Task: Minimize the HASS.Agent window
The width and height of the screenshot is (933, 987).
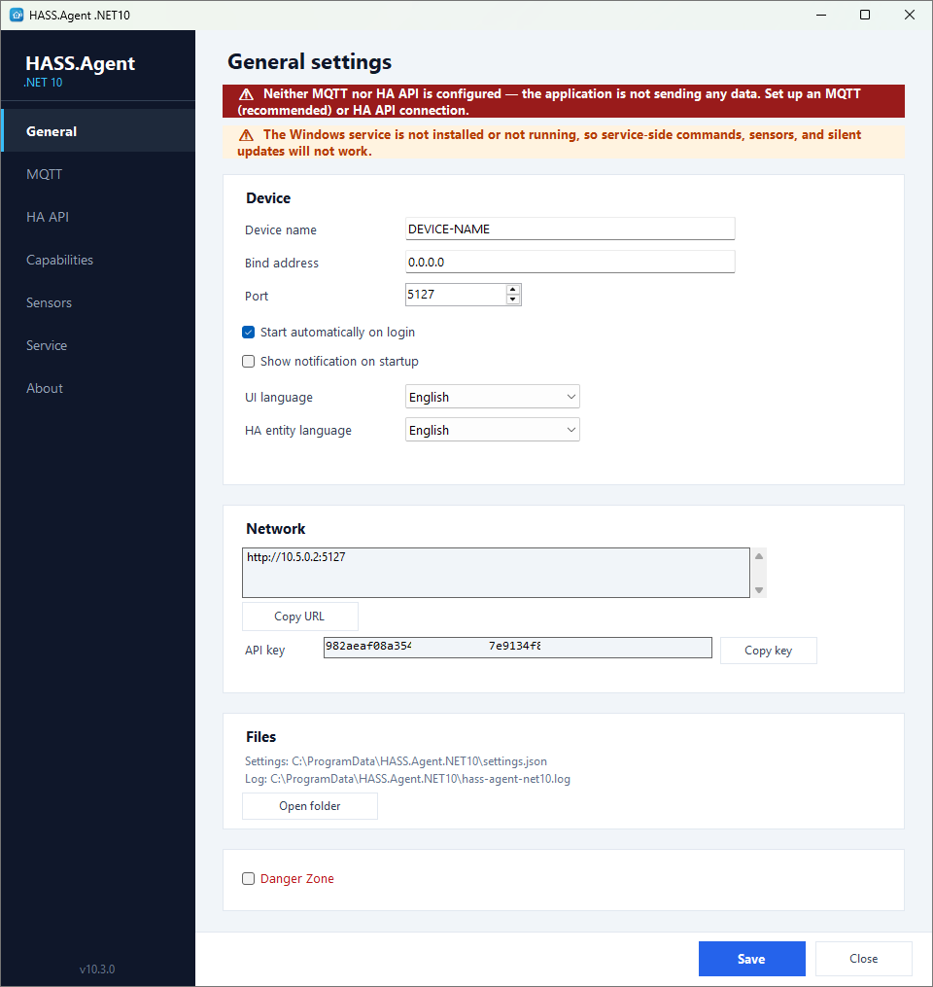Action: tap(821, 15)
